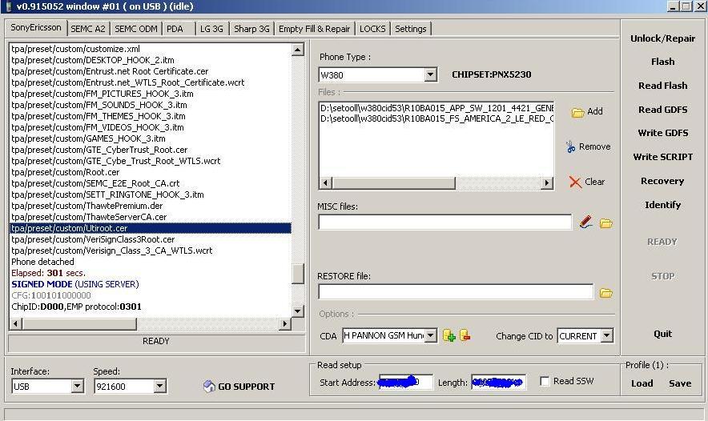Switch to the SonyEricsson tab
708x421 pixels.
click(36, 27)
